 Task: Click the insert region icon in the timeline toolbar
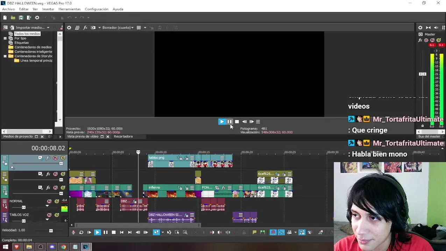(x=263, y=233)
